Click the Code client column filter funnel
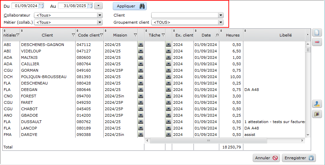This screenshot has width=325, height=165. pyautogui.click(x=101, y=35)
